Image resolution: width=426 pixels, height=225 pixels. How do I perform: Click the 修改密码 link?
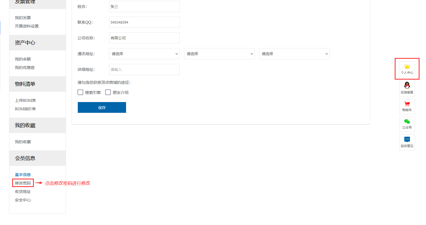[23, 183]
